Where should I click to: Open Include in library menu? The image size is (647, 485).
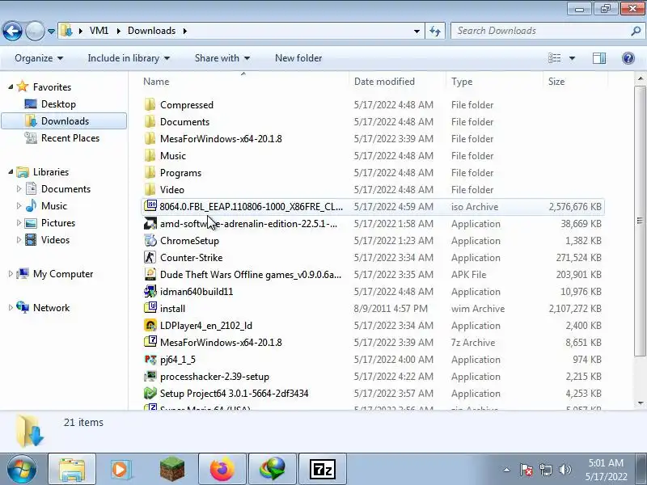(129, 58)
